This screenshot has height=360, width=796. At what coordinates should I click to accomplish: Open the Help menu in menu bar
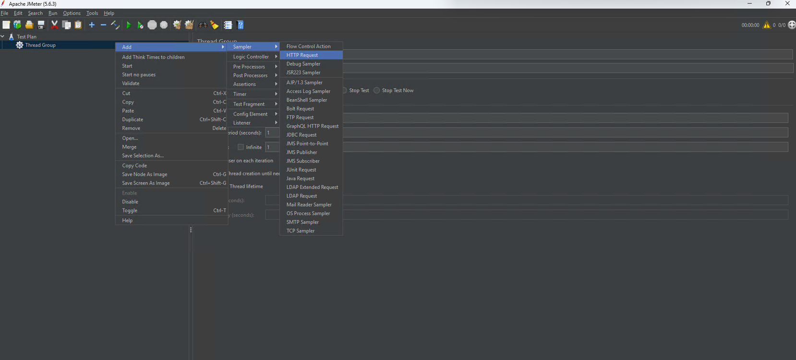[109, 13]
